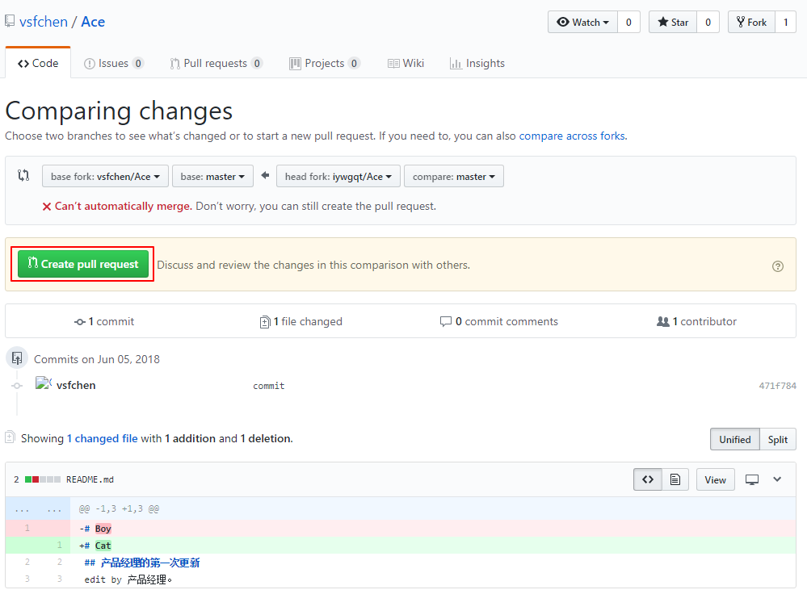Switch diff to Unified view

(x=734, y=439)
